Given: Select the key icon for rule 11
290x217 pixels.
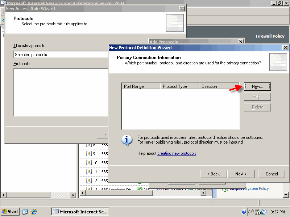Looking at the screenshot, I should [x=89, y=171].
